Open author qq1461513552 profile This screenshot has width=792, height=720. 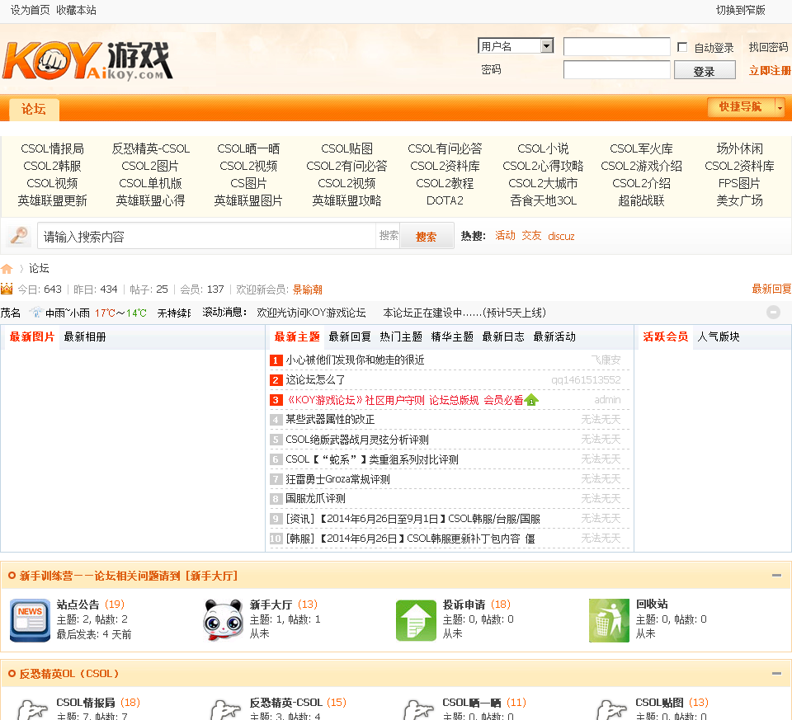[586, 379]
